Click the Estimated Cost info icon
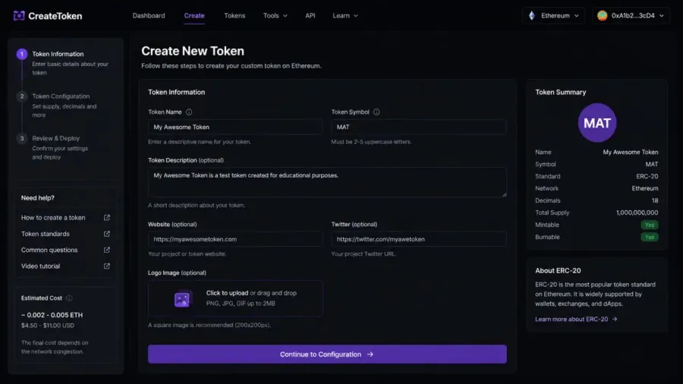 pyautogui.click(x=69, y=298)
